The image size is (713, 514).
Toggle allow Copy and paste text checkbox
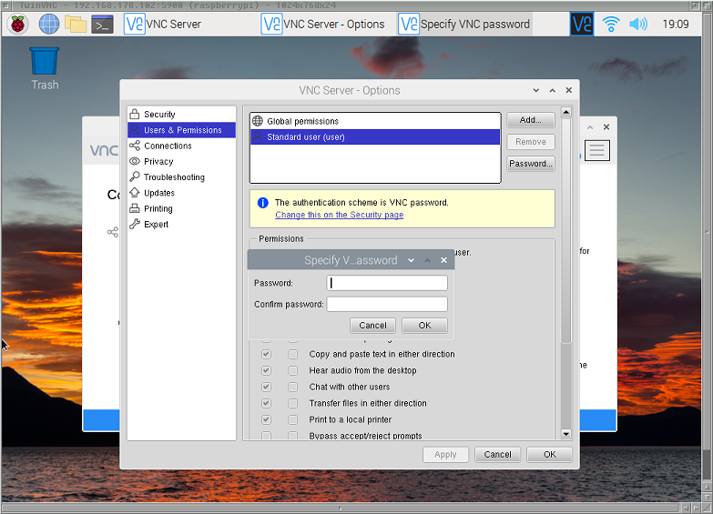[267, 354]
